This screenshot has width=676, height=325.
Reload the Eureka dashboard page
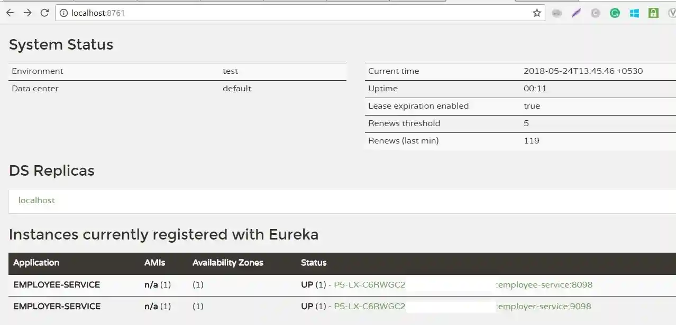tap(45, 13)
